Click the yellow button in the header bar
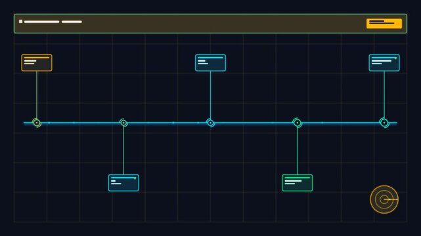Screen dimensions: 421x236 tap(384, 24)
